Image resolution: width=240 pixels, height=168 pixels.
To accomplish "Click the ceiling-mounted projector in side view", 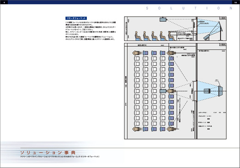I will 163,19.
